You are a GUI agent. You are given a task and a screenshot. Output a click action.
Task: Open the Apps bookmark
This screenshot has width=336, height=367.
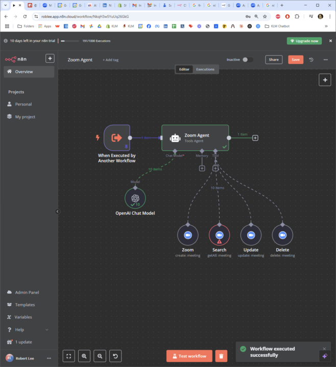(45, 26)
